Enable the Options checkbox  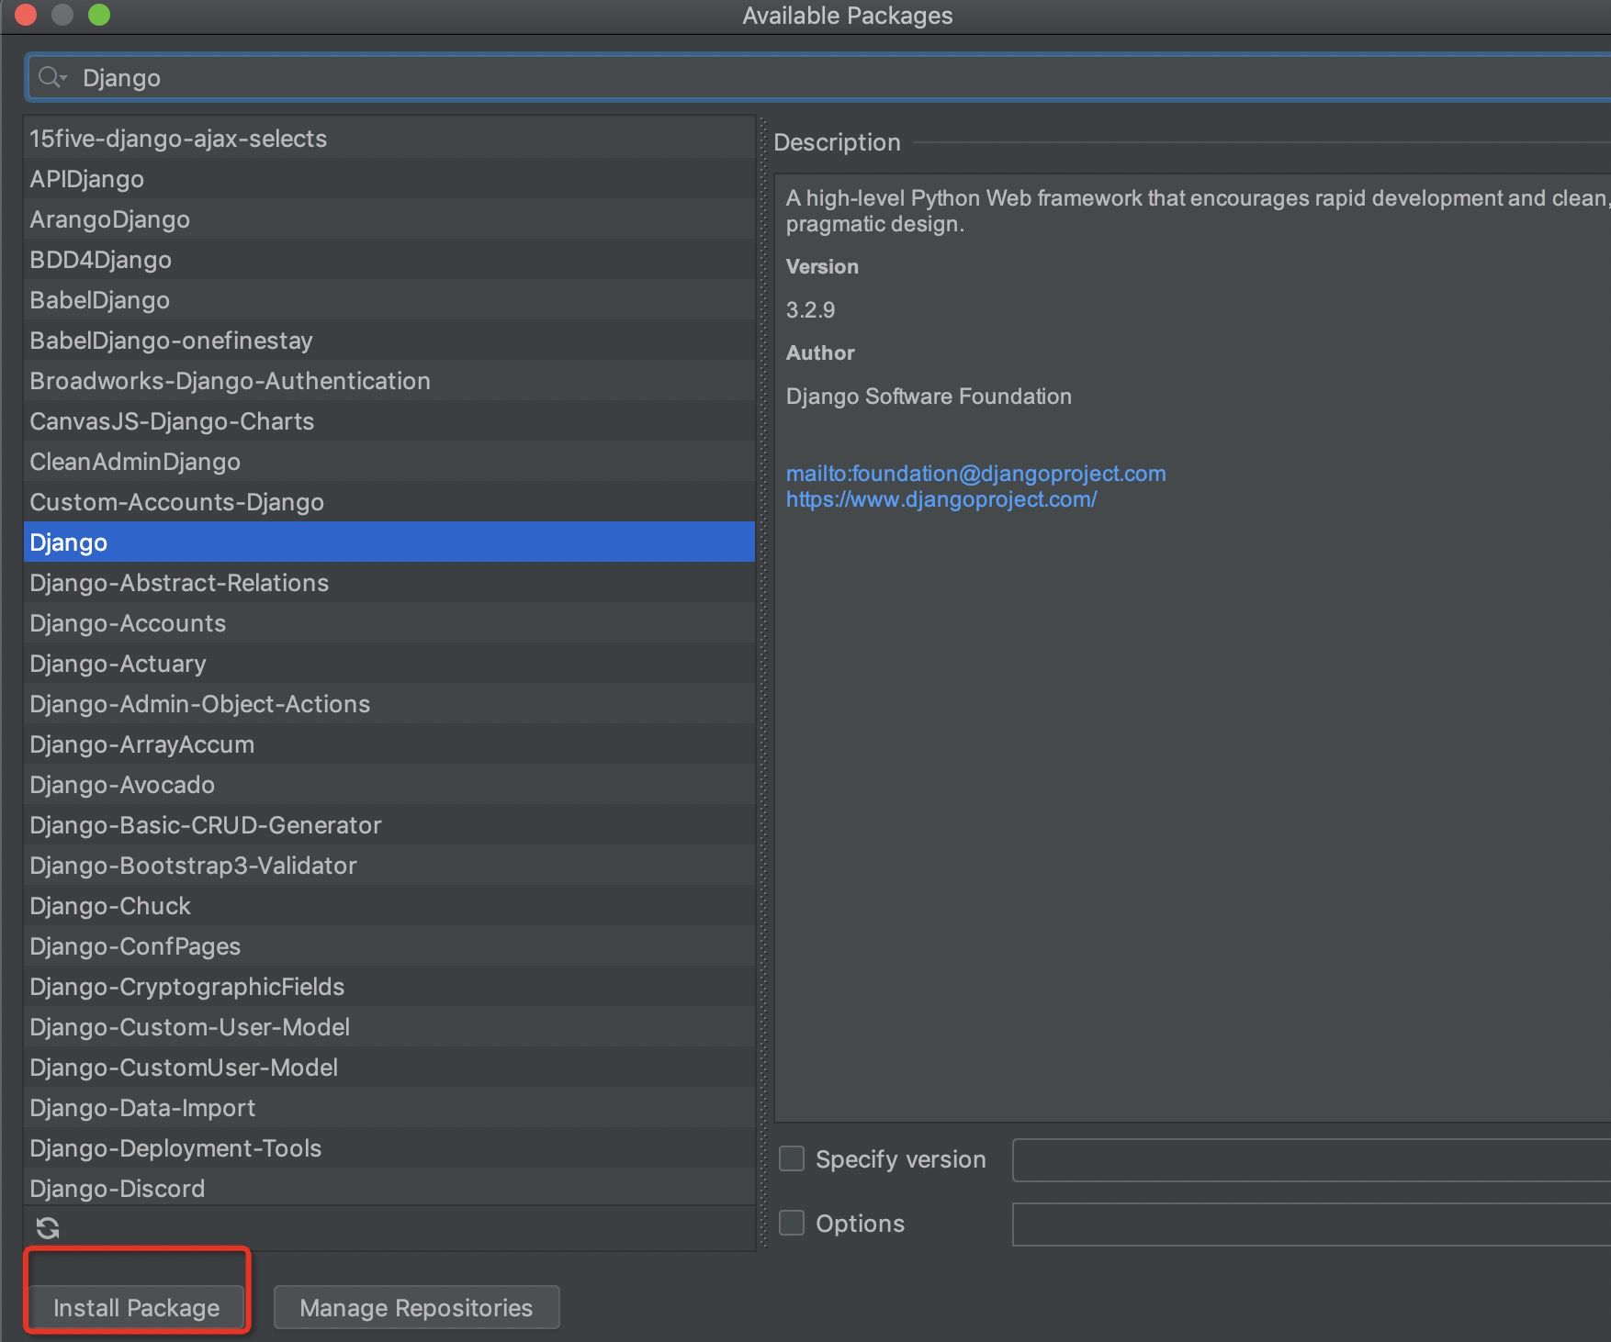tap(792, 1223)
